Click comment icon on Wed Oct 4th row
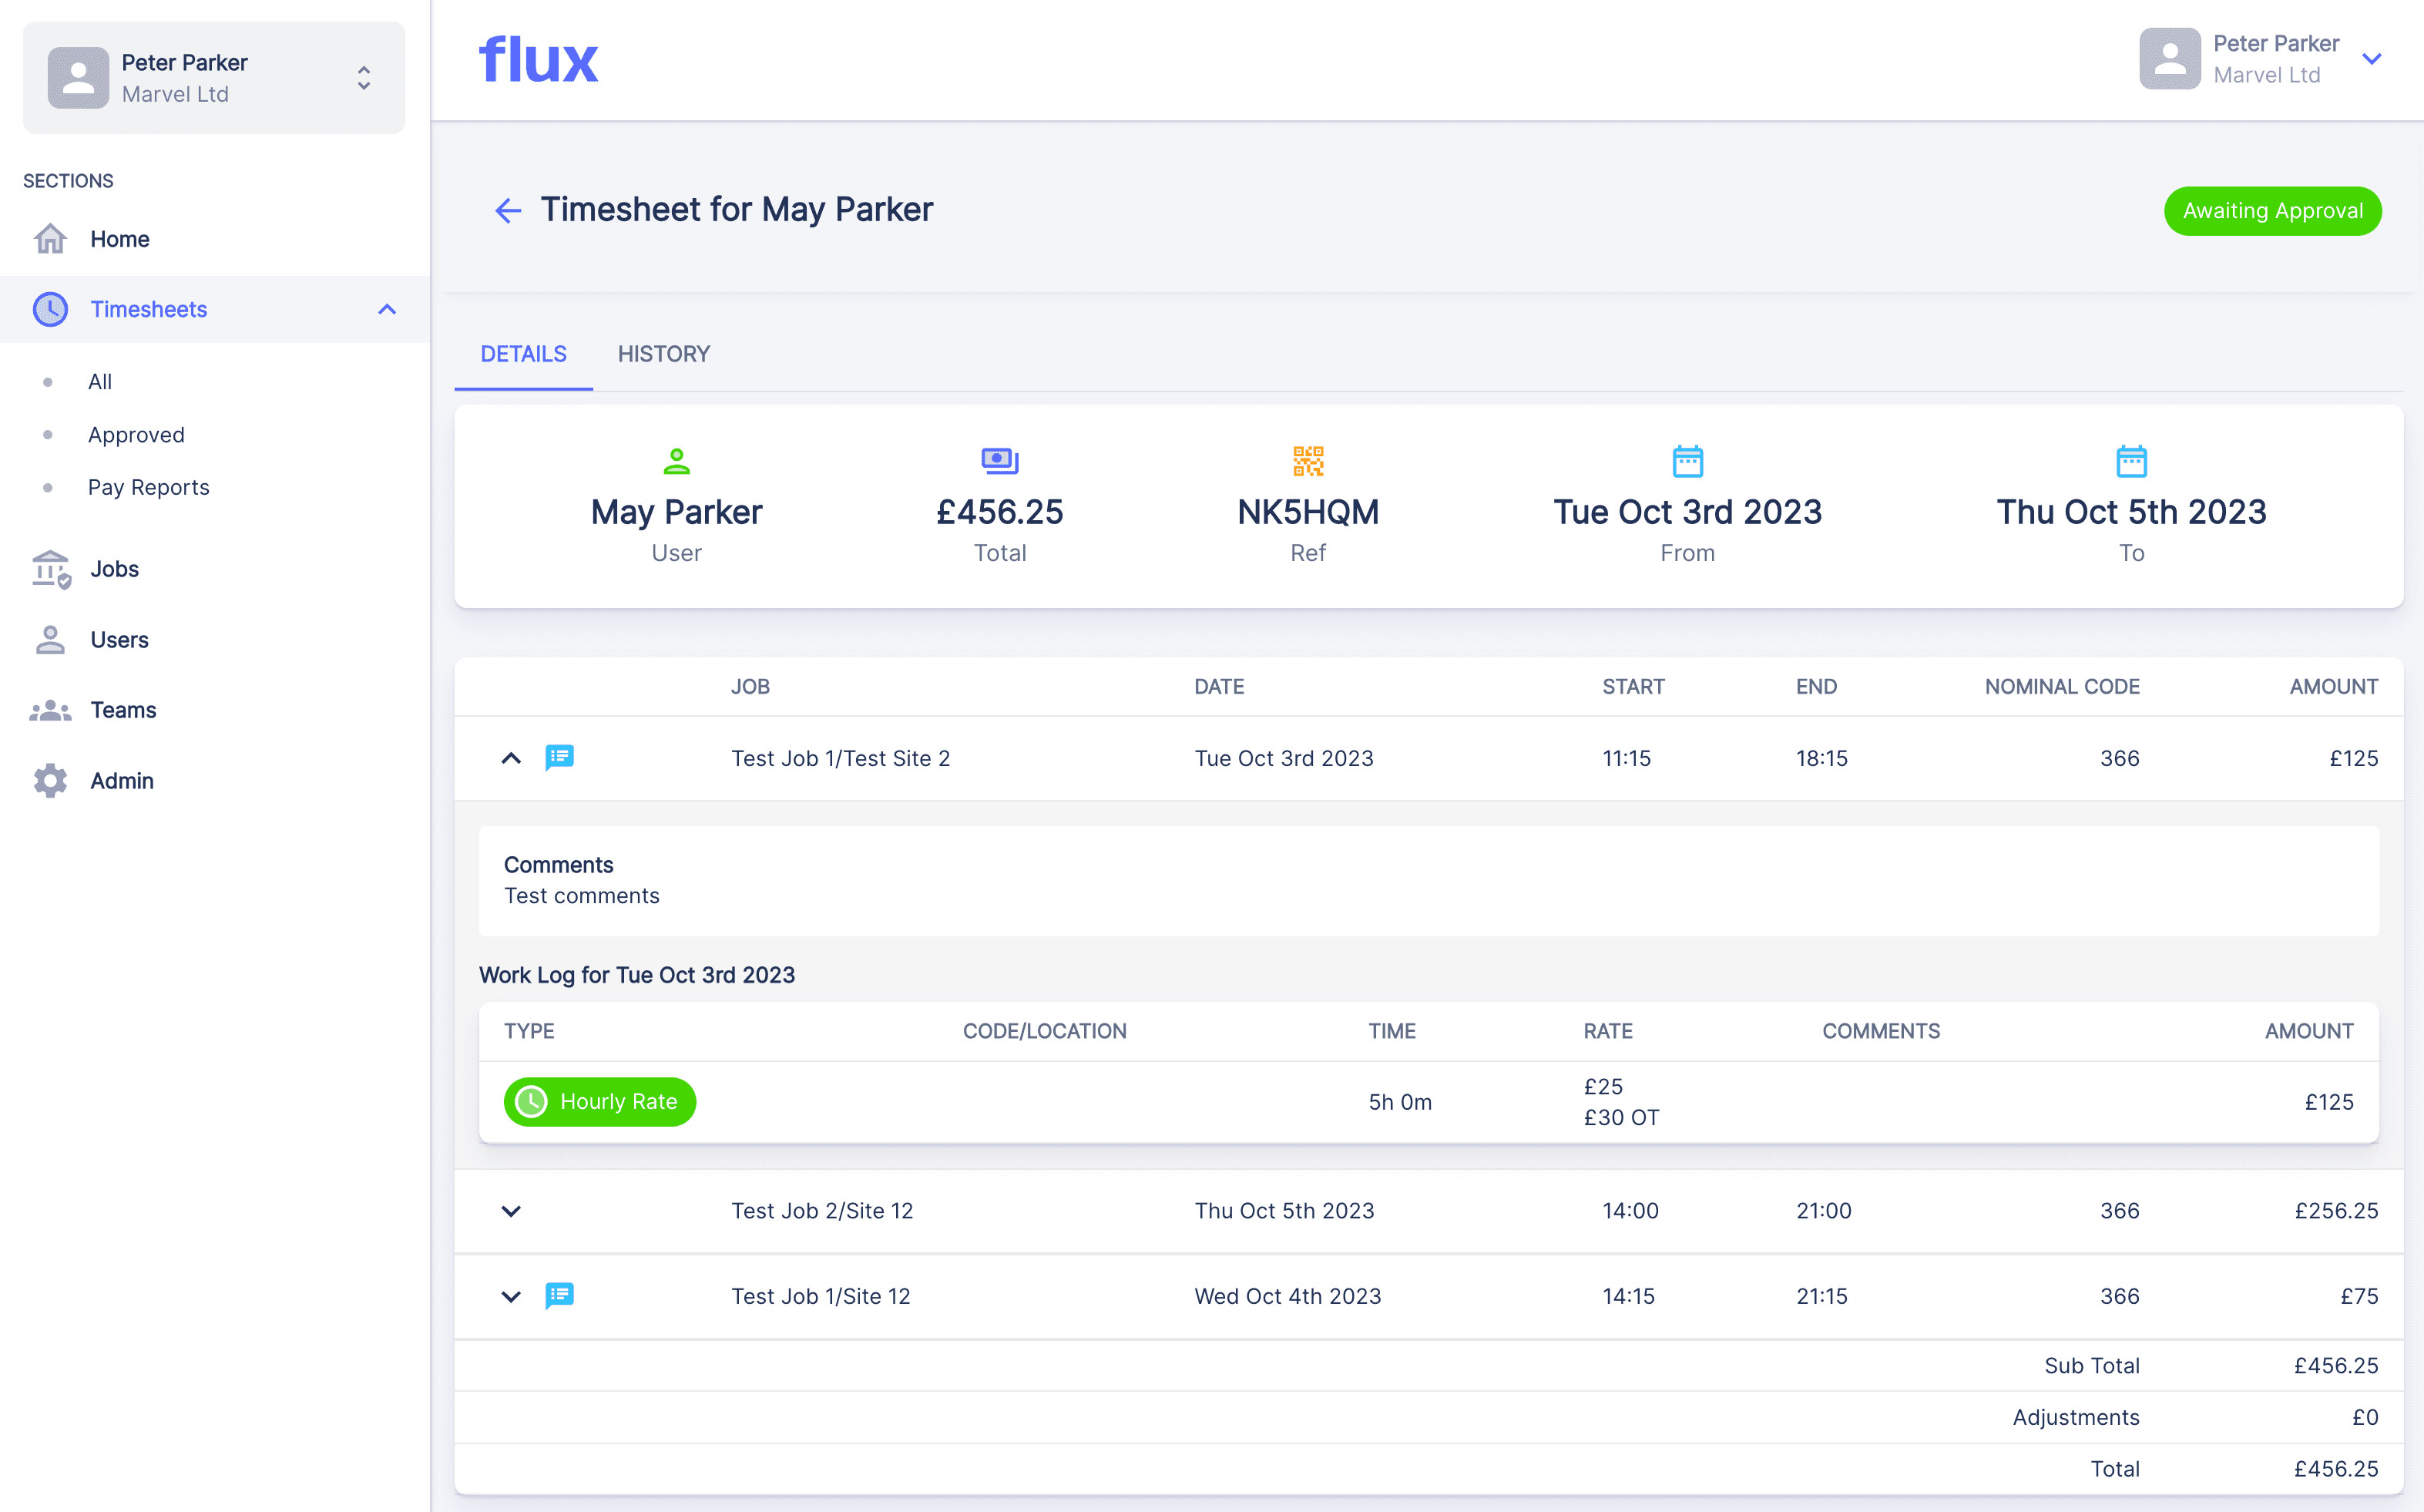2424x1512 pixels. (559, 1295)
